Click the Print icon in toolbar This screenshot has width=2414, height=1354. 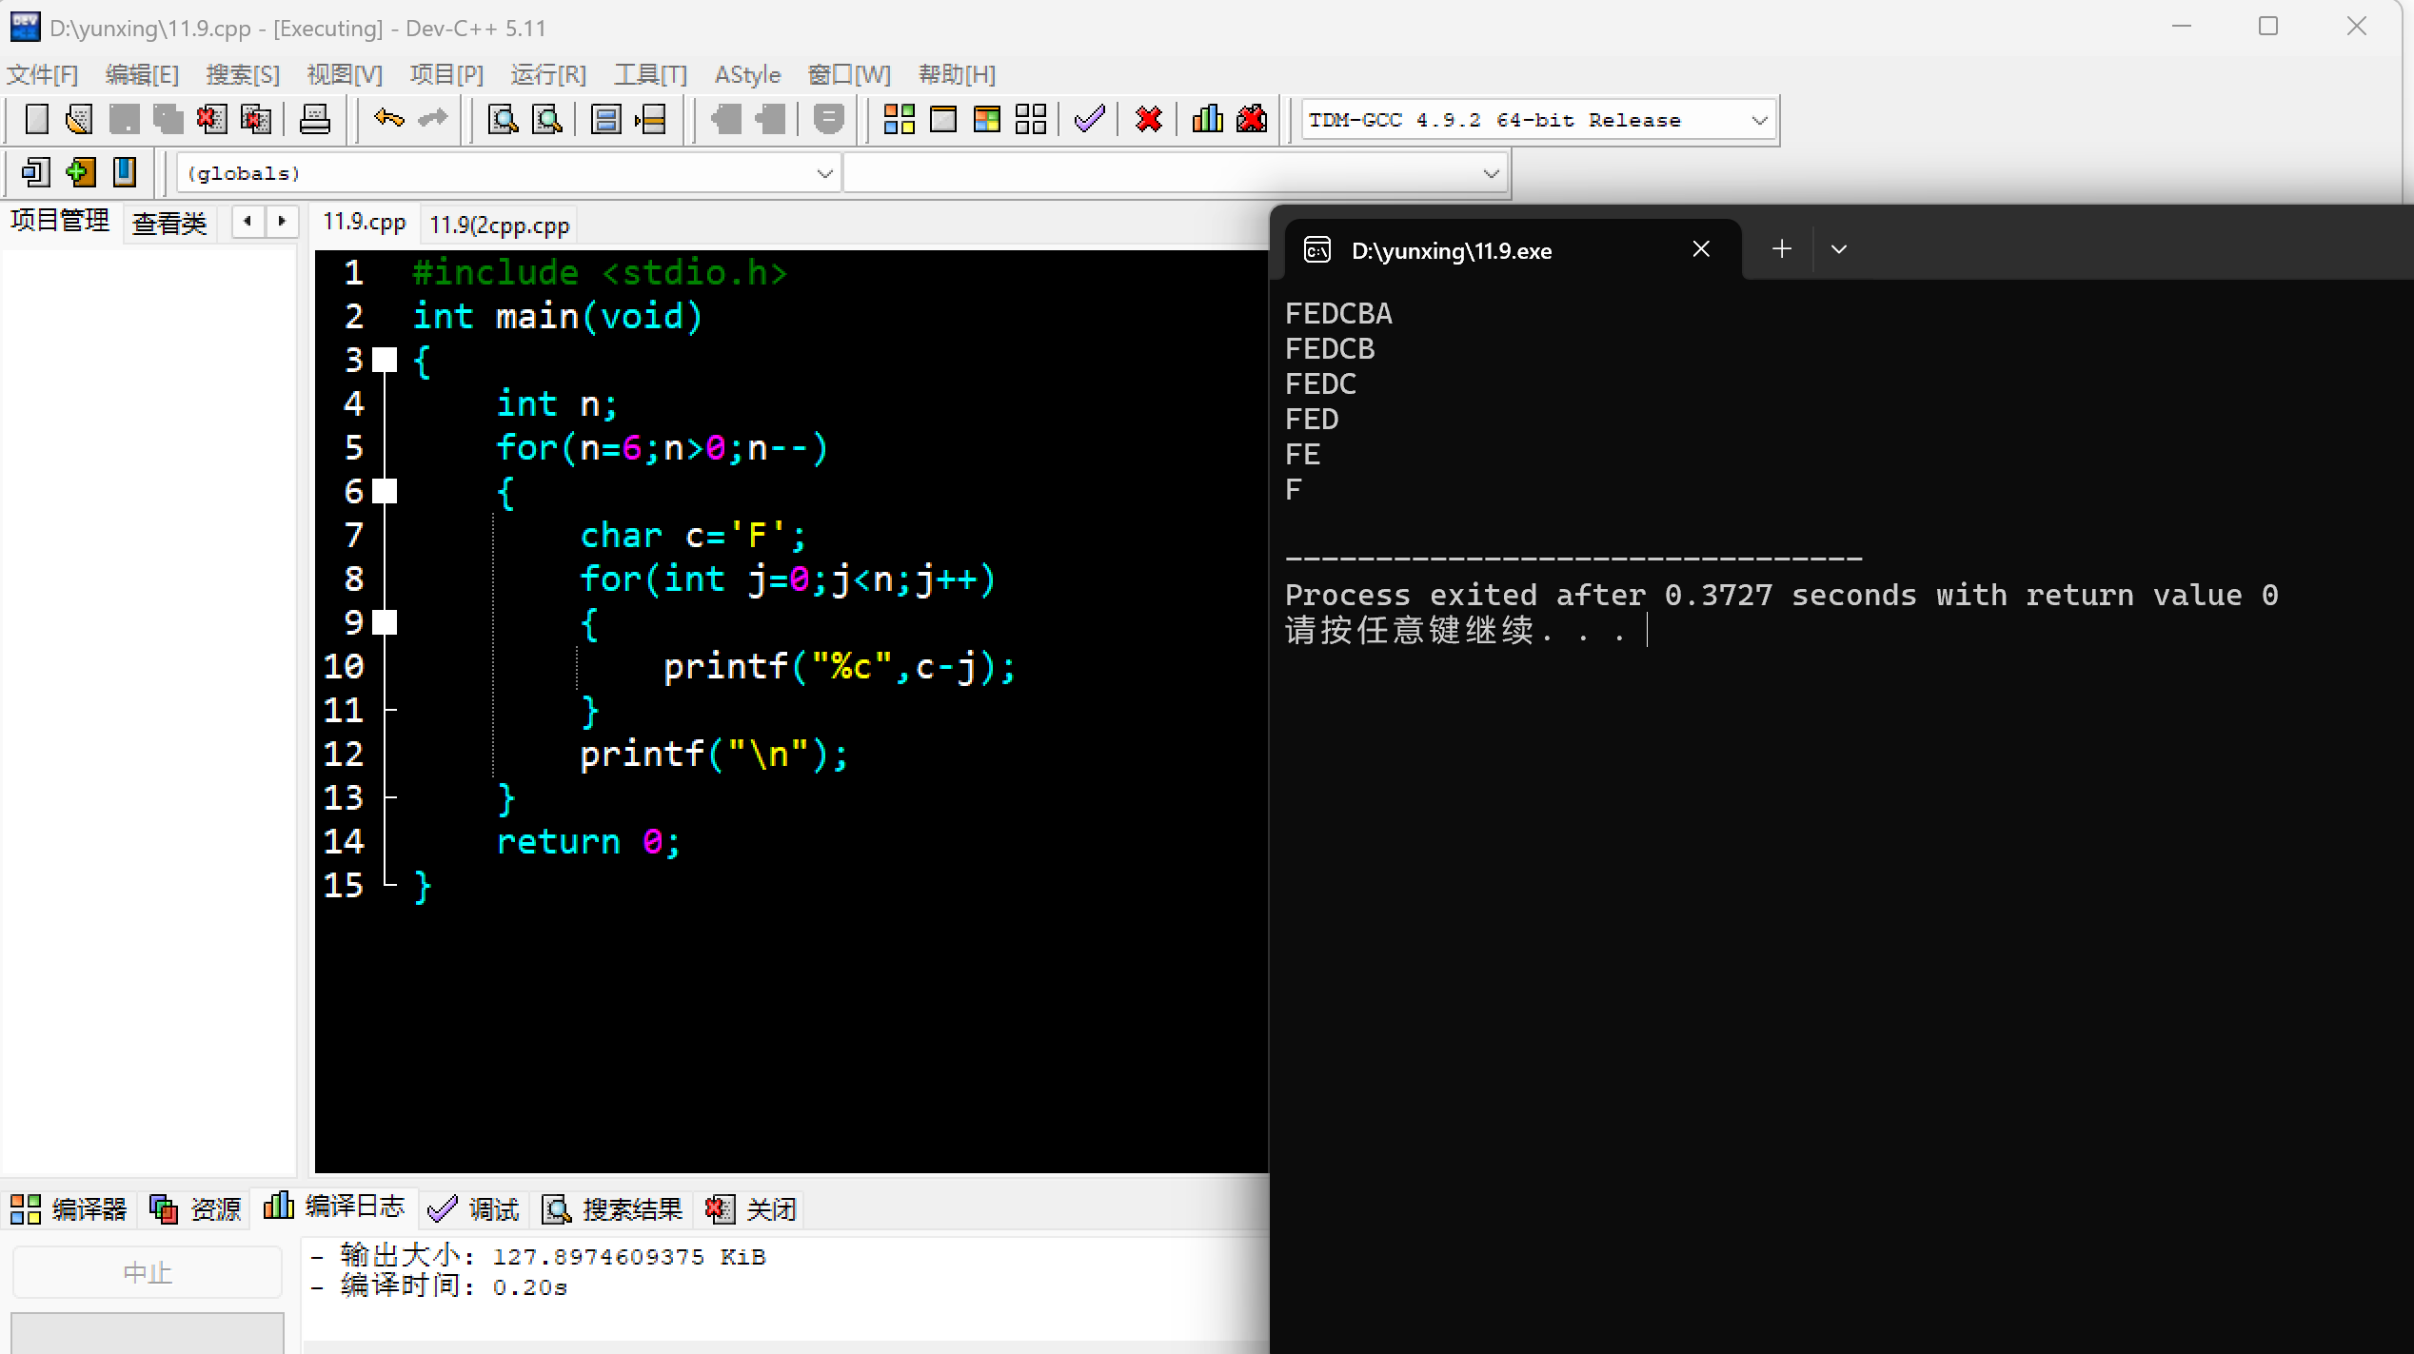314,119
